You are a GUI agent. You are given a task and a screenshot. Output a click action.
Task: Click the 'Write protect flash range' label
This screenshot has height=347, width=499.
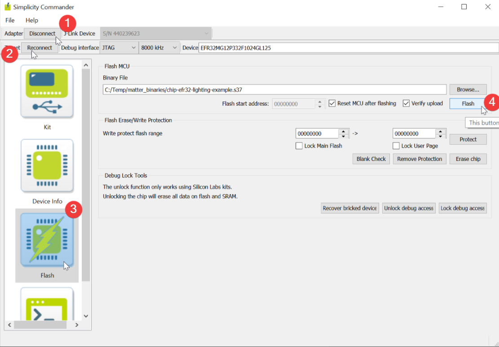point(132,133)
